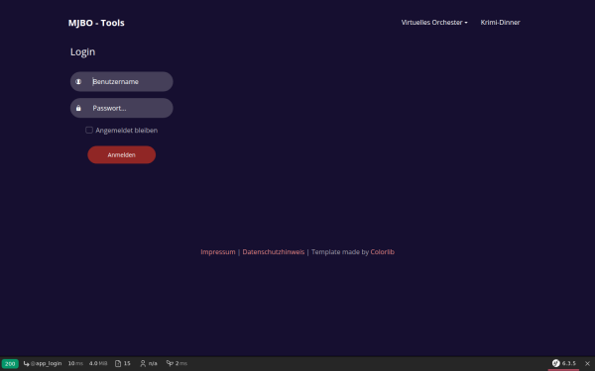
Task: Click the lock icon in Passwort field
Action: coord(78,108)
